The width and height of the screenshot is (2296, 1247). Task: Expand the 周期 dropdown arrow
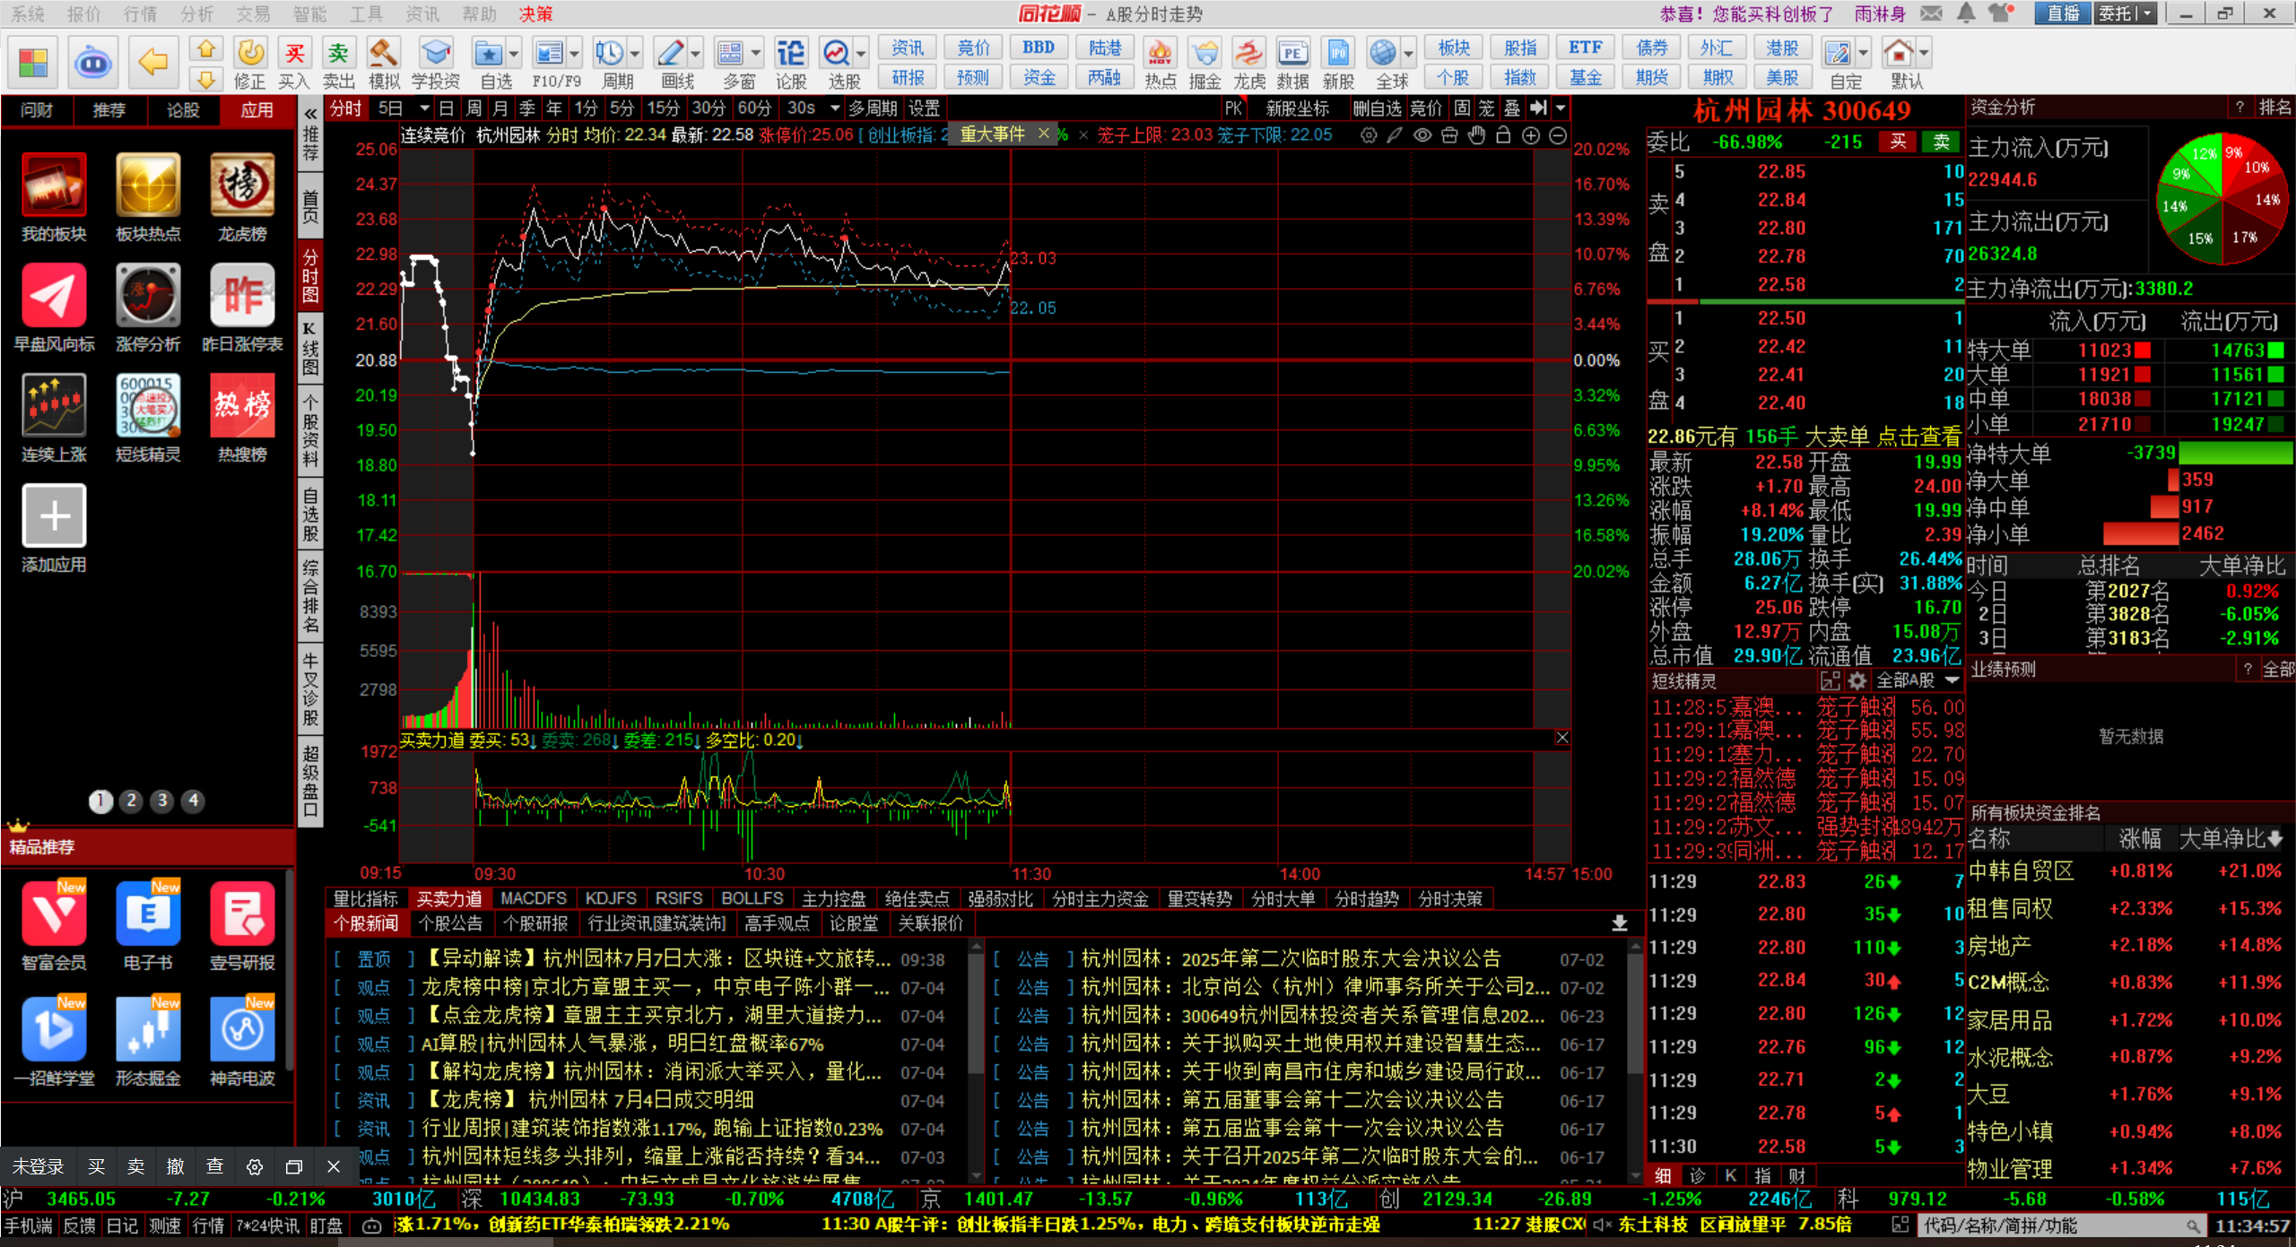click(x=635, y=54)
